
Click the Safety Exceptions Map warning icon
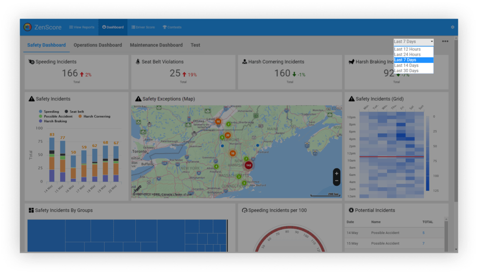[x=138, y=99]
